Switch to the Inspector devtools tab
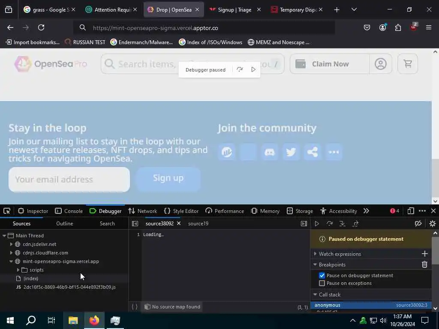This screenshot has width=439, height=329. (33, 211)
